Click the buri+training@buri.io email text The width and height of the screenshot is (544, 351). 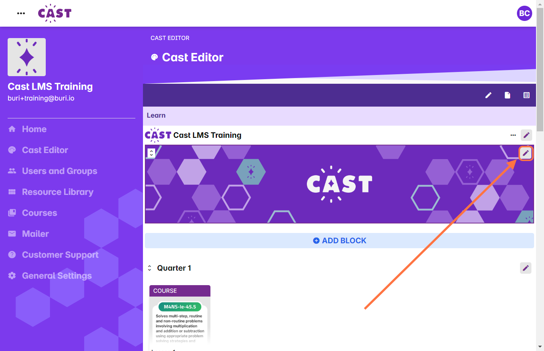41,98
